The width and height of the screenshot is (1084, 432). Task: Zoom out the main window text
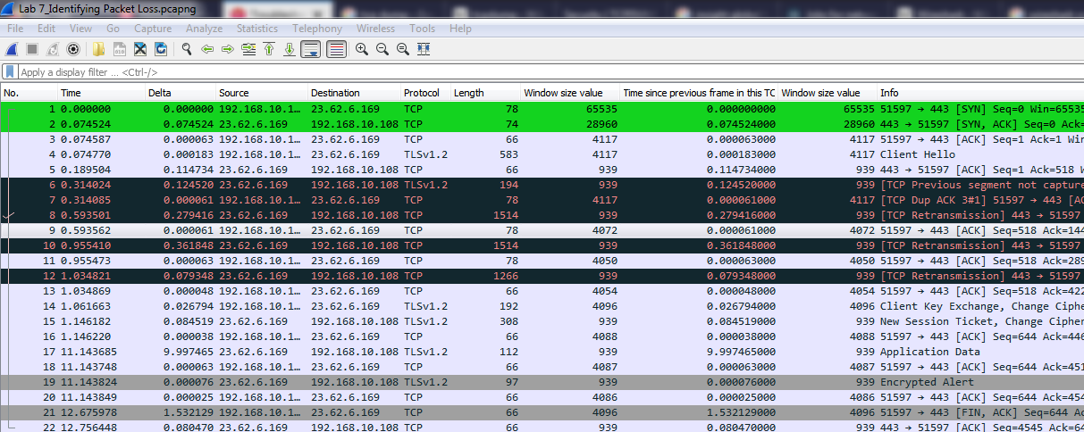coord(382,49)
